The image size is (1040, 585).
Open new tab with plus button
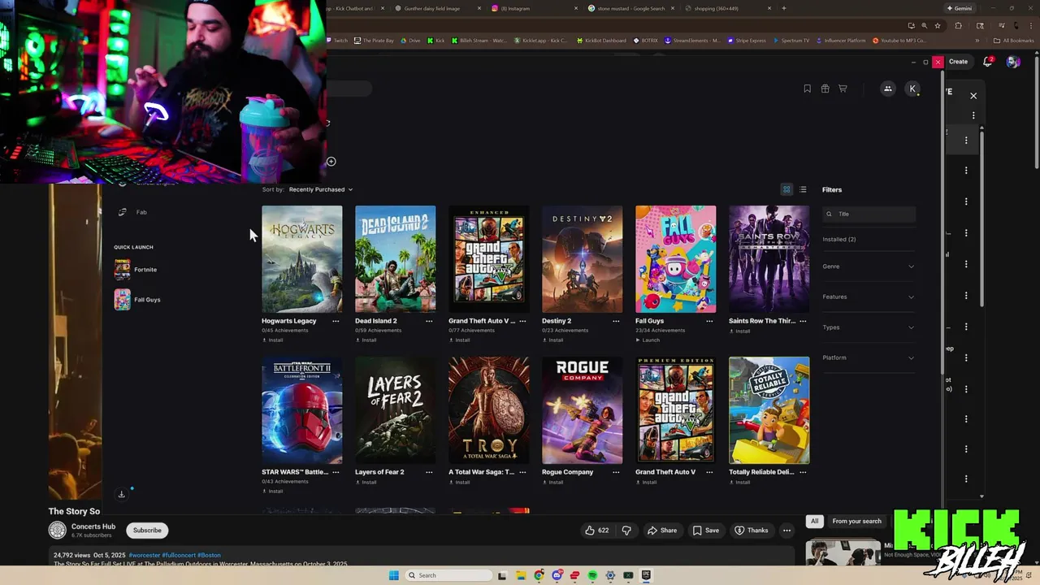(x=784, y=8)
